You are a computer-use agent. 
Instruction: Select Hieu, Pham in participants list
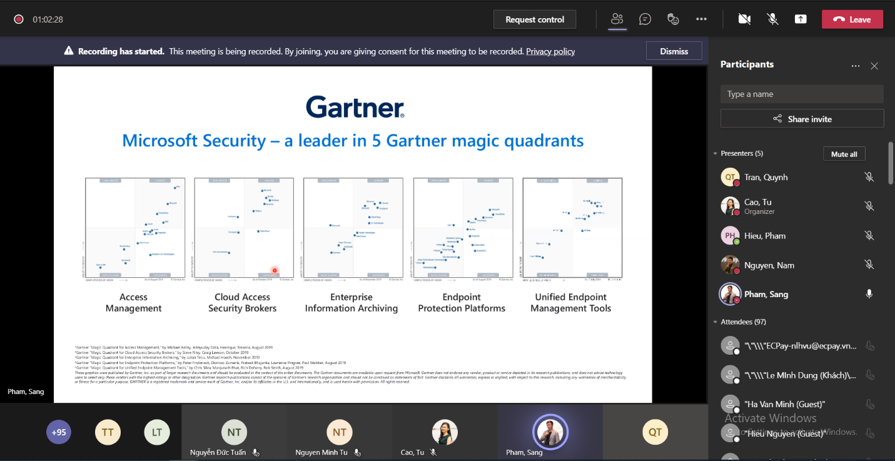point(799,236)
